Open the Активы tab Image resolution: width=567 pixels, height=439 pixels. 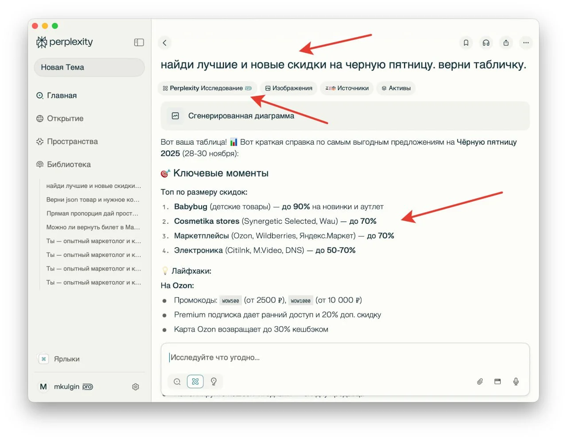396,88
